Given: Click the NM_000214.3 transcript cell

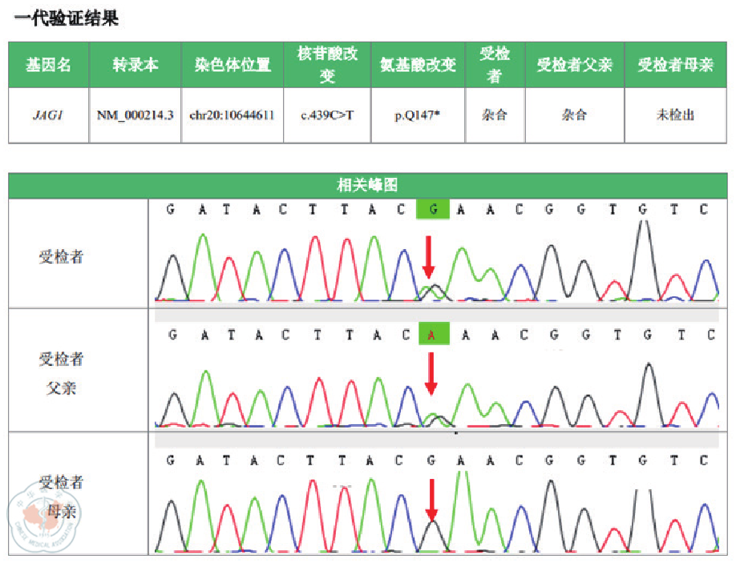Looking at the screenshot, I should 135,115.
